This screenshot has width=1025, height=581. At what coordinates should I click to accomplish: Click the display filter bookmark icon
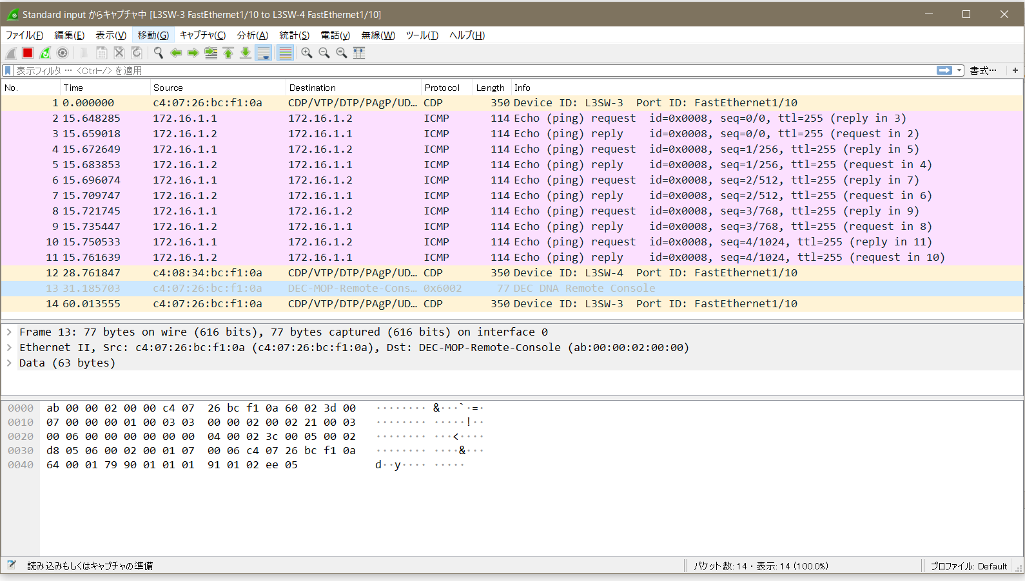pos(8,70)
